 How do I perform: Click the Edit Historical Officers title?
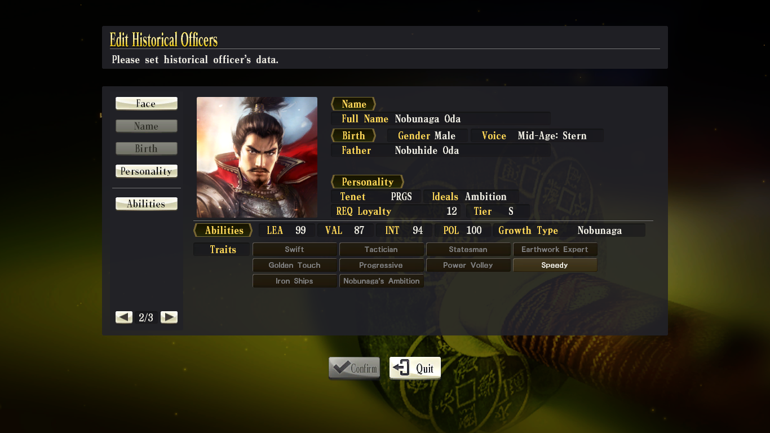point(163,40)
